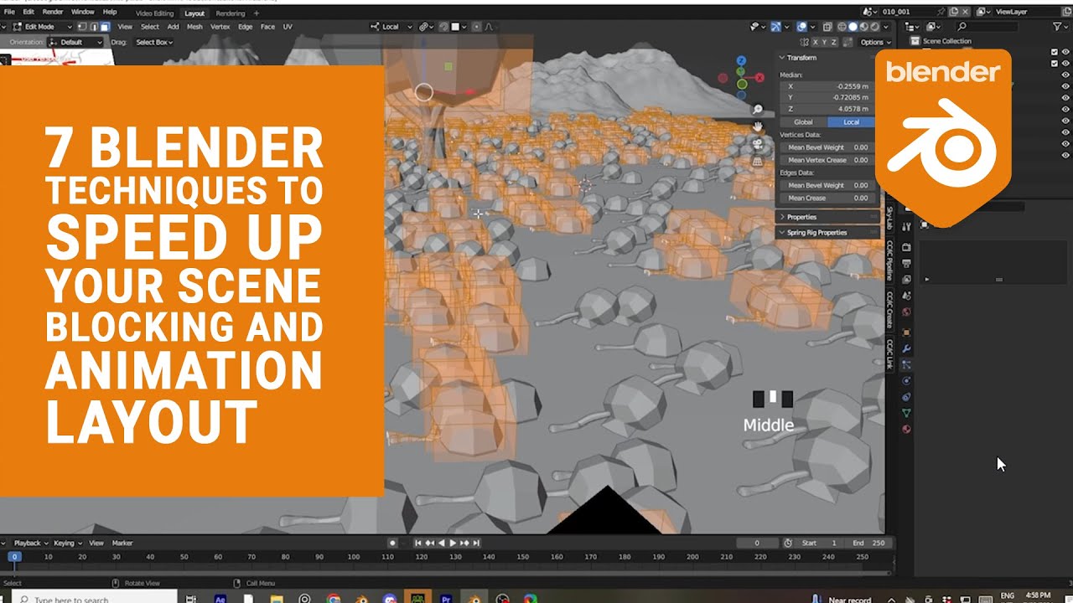This screenshot has height=603, width=1073.
Task: Switch transform to Global
Action: [803, 122]
